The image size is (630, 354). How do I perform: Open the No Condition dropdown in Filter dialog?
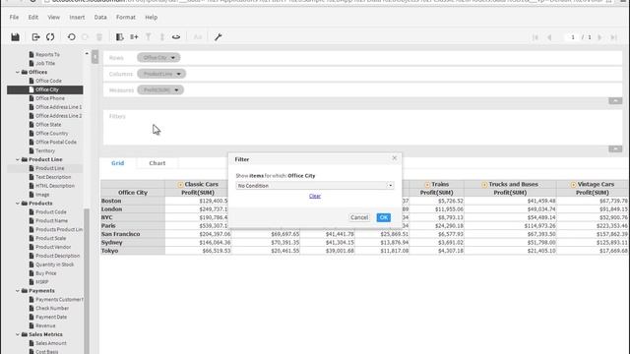coord(315,186)
